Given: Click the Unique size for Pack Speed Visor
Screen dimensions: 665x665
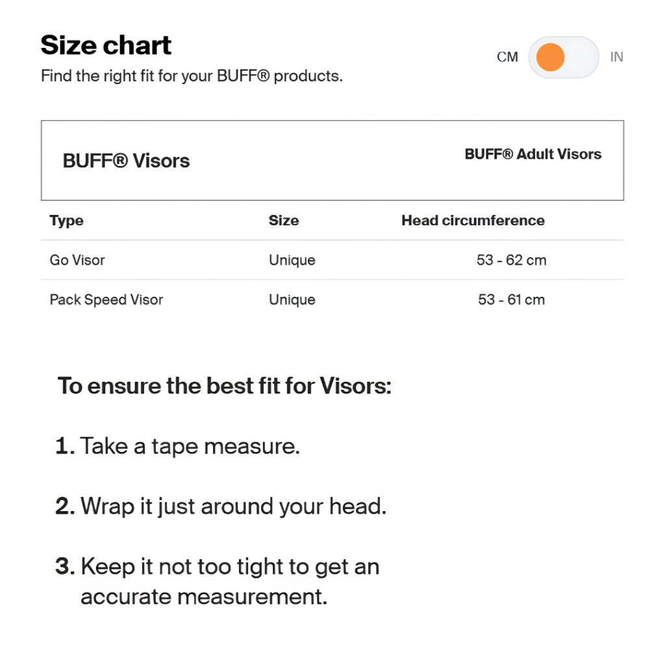Looking at the screenshot, I should pyautogui.click(x=292, y=300).
